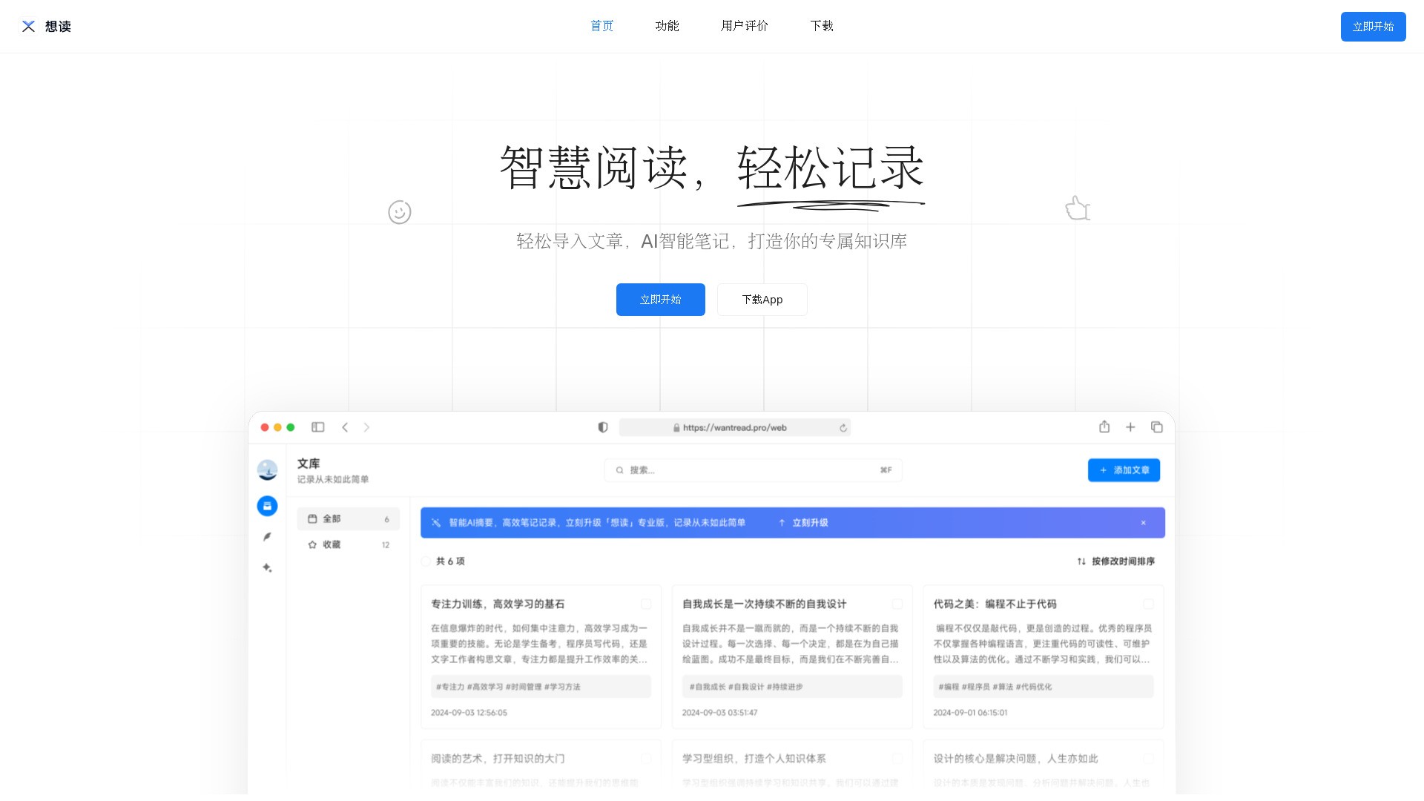This screenshot has width=1424, height=801.
Task: Toggle the 共 6 项 select-all circle
Action: (x=425, y=561)
